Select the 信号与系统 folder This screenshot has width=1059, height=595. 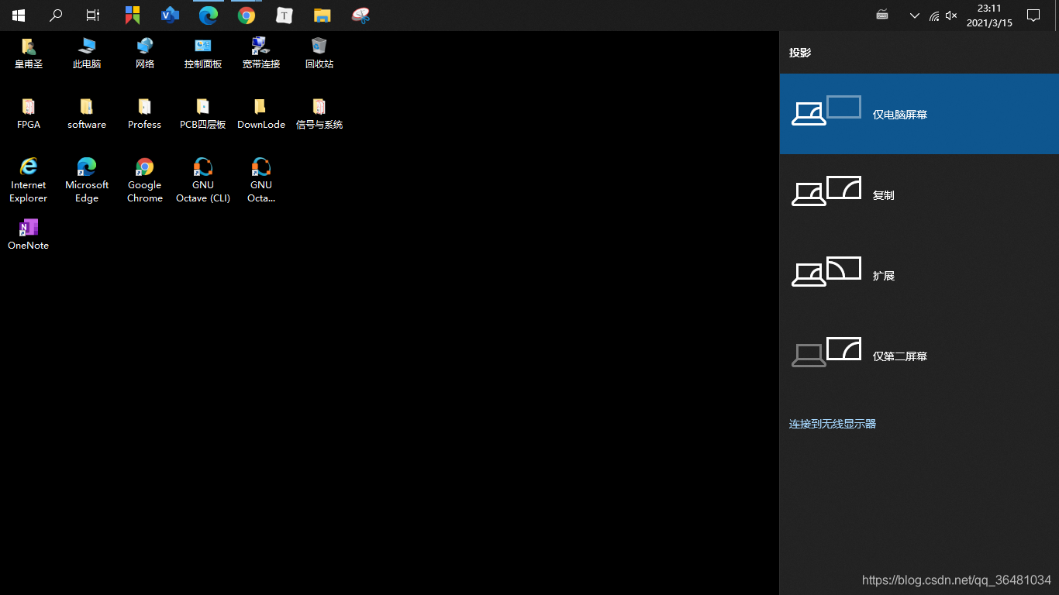[319, 114]
